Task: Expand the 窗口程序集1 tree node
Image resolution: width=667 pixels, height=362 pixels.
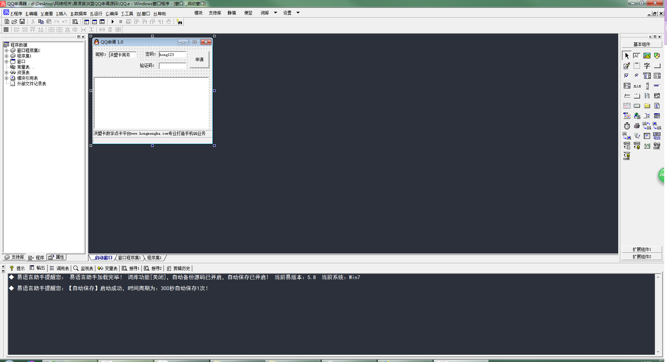Action: point(6,50)
